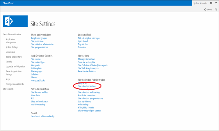The width and height of the screenshot is (219, 131).
Task: Open Web parts gallery
Action: (x=35, y=65)
